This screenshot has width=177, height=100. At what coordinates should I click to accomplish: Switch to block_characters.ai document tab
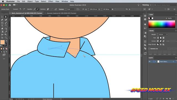click(27, 13)
